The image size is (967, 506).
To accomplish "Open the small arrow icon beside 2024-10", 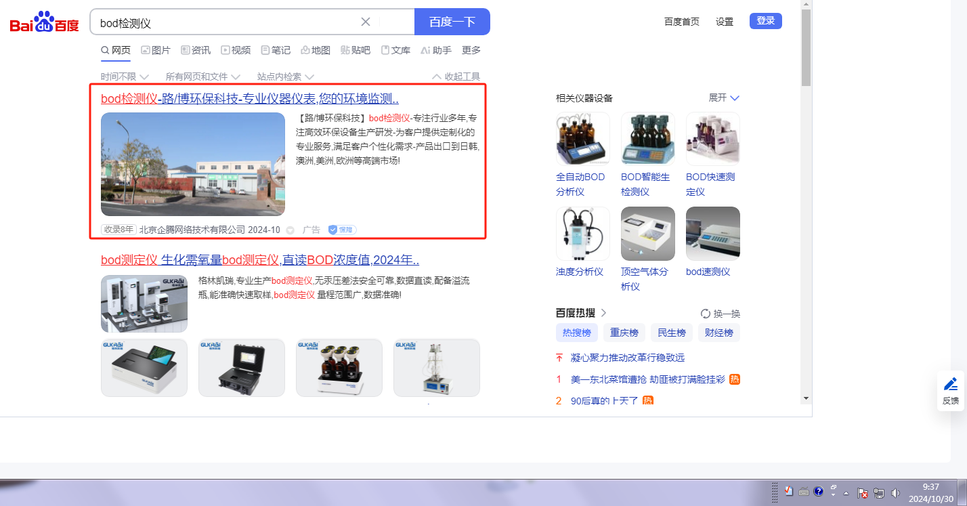I will coord(291,230).
